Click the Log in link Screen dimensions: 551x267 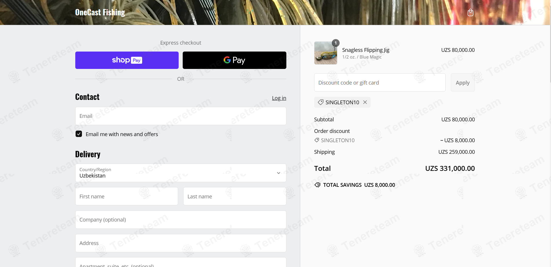[x=279, y=98]
